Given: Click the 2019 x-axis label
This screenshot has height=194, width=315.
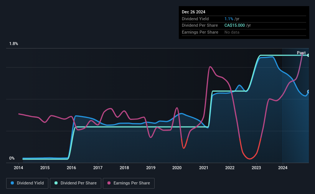Looking at the screenshot, I should pos(151,168).
